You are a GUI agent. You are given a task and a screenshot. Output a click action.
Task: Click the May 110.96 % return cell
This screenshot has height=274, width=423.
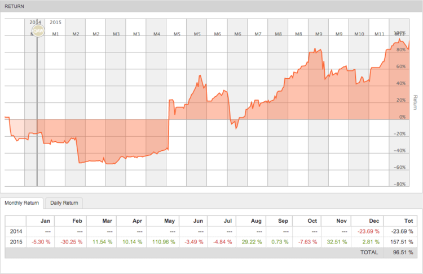[163, 242]
